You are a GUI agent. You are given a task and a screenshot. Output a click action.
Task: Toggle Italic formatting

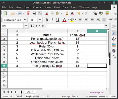pos(52,20)
